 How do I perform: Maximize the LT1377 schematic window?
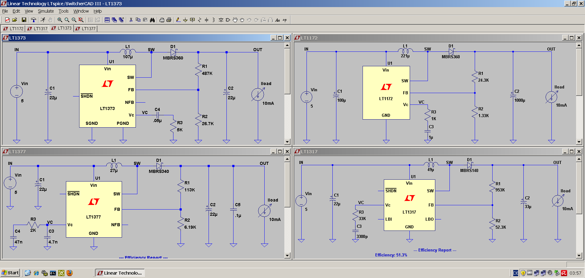(x=280, y=151)
